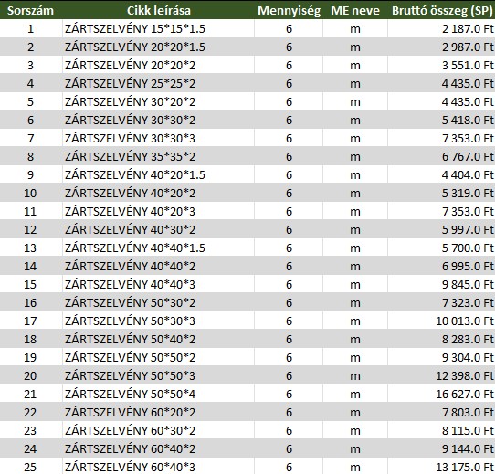Click the Mennyiség column header
This screenshot has width=495, height=474.
(x=289, y=10)
